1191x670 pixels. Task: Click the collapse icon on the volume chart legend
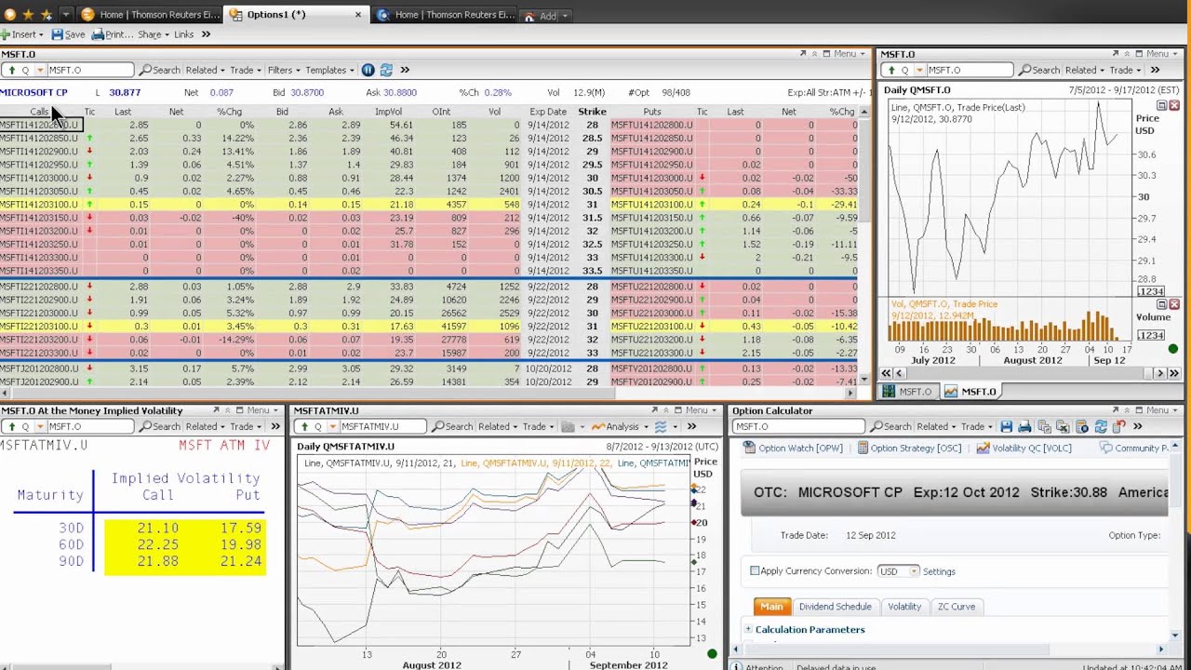[x=1161, y=304]
